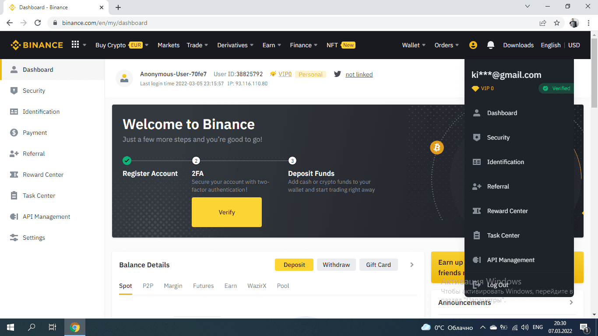Open Windows Start menu
The image size is (598, 336).
coord(11,327)
